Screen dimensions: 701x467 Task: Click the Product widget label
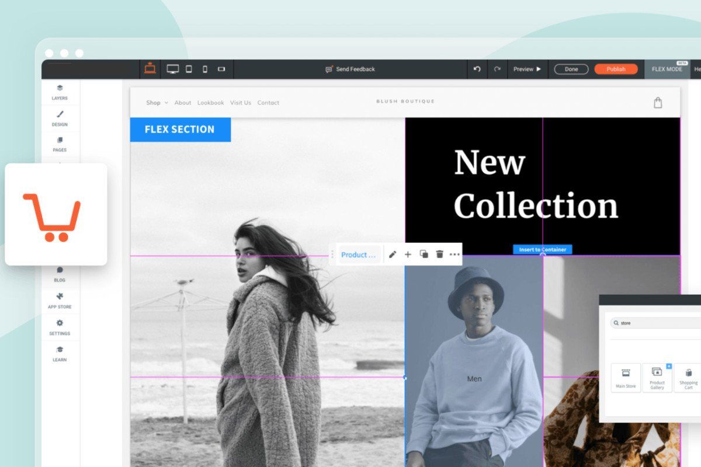359,255
